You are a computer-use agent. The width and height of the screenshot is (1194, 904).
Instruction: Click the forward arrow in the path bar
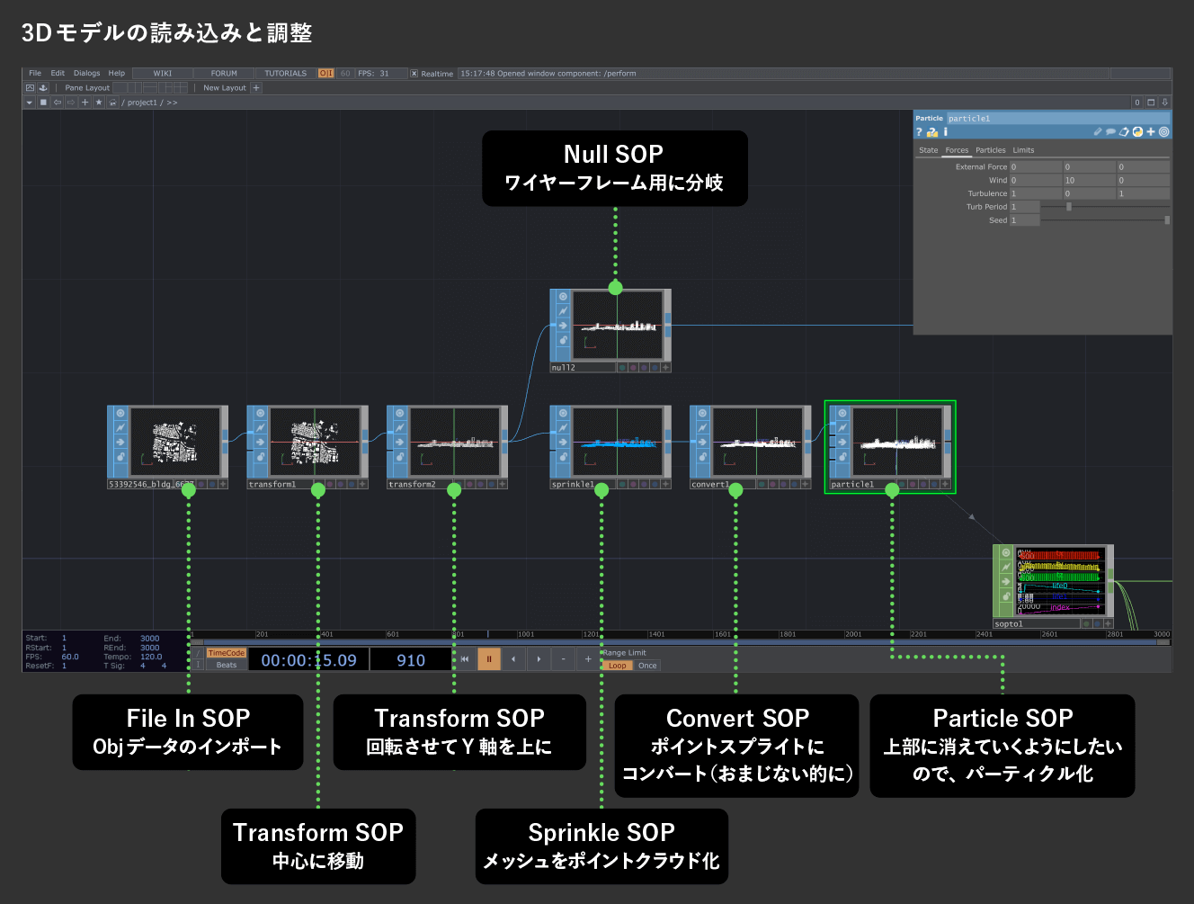click(71, 103)
